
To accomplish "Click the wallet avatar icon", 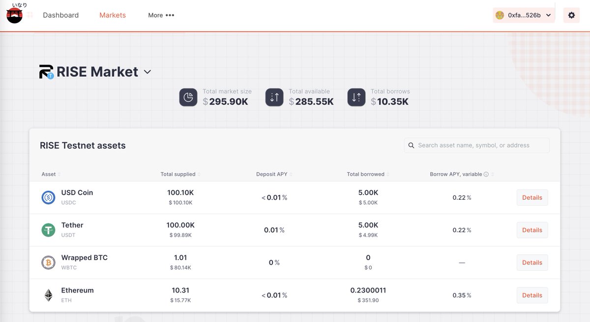I will coord(500,15).
